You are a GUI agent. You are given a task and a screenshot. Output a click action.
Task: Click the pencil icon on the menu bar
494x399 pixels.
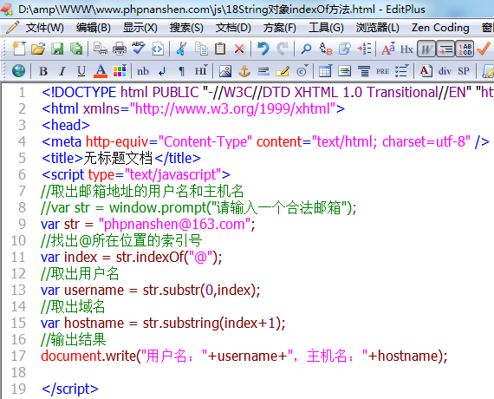12,28
